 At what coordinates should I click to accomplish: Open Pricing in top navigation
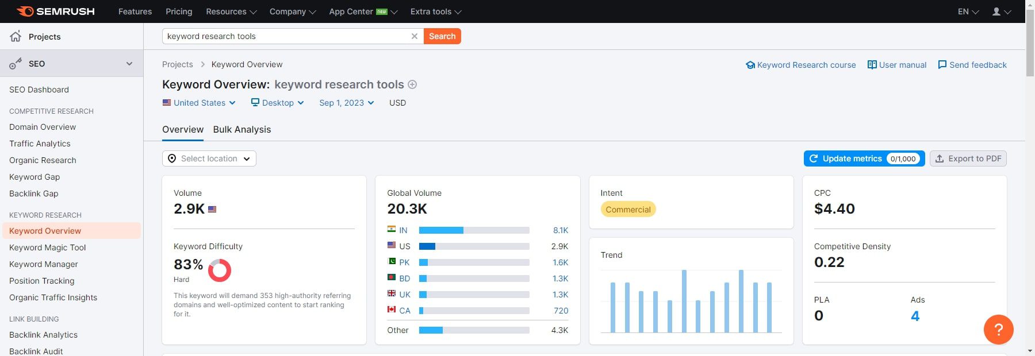point(179,11)
